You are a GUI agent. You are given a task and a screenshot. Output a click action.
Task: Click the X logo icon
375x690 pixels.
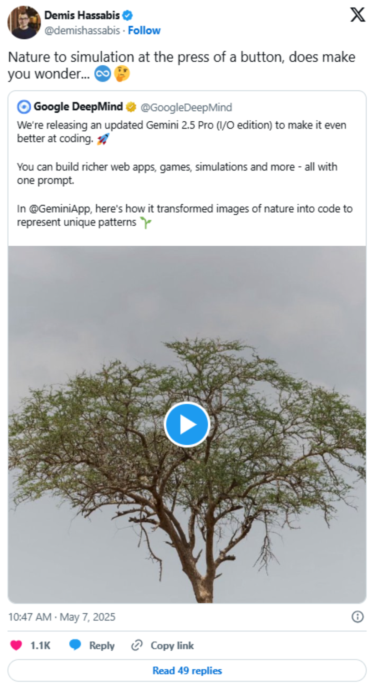pos(357,15)
